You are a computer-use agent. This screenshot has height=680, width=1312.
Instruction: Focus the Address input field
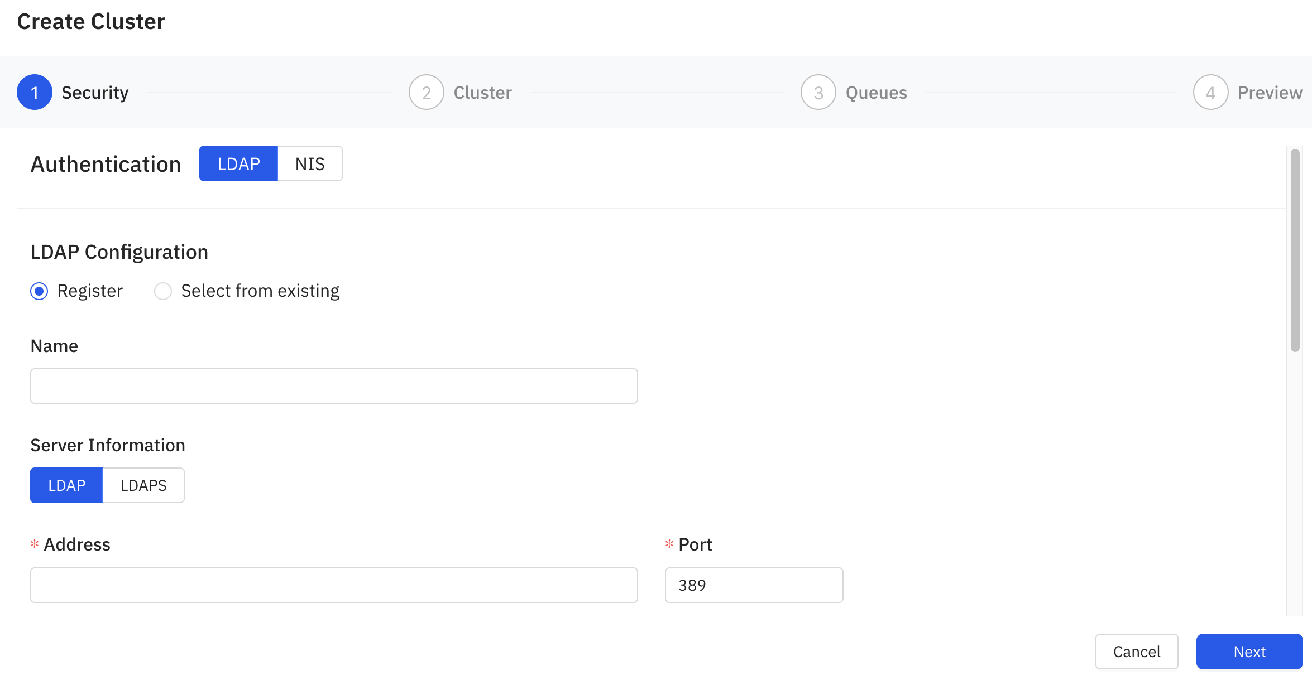334,585
